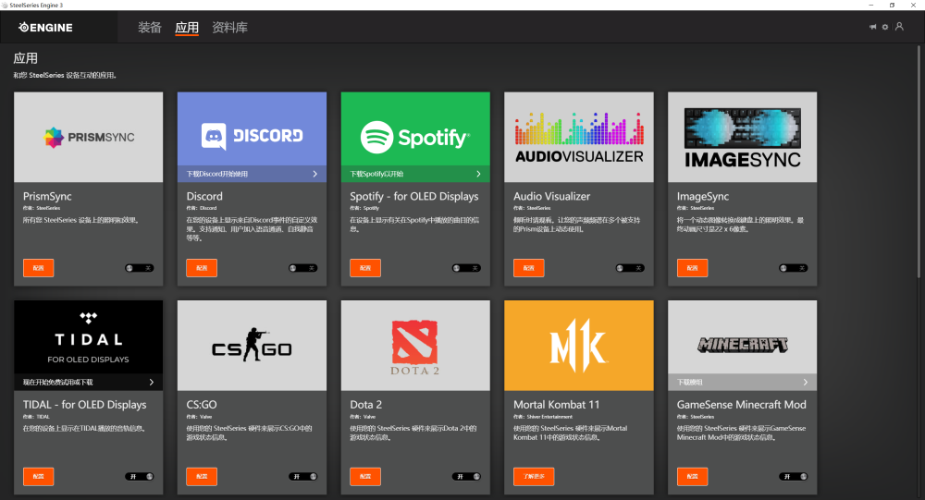The height and width of the screenshot is (500, 925).
Task: Turn off the CS:GO app switch
Action: pos(302,476)
